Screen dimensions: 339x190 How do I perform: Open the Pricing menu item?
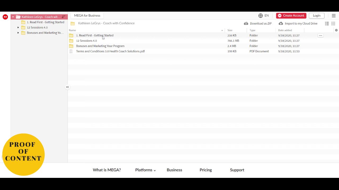[x=206, y=170]
